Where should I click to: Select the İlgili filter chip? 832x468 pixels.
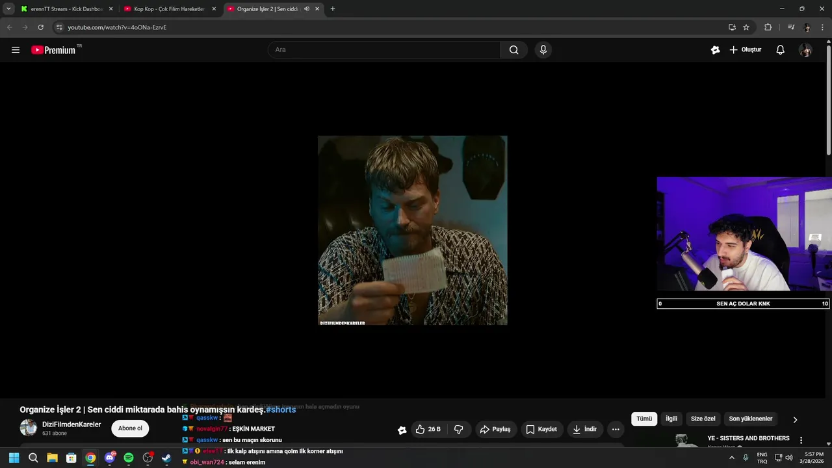(x=671, y=419)
